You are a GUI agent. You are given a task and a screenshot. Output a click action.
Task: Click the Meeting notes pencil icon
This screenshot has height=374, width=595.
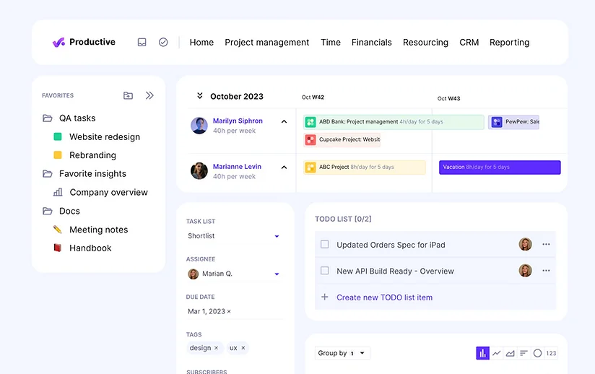coord(57,230)
